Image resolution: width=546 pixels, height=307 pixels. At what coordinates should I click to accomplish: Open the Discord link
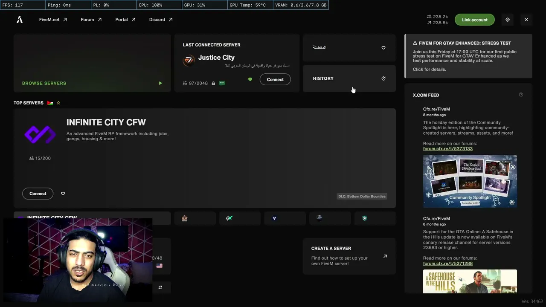[161, 20]
